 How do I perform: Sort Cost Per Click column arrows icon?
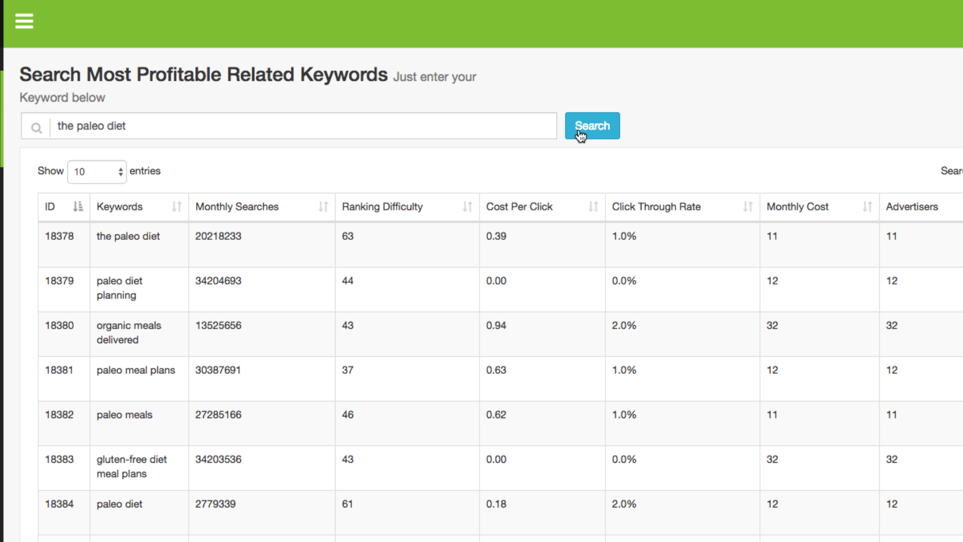click(x=593, y=207)
